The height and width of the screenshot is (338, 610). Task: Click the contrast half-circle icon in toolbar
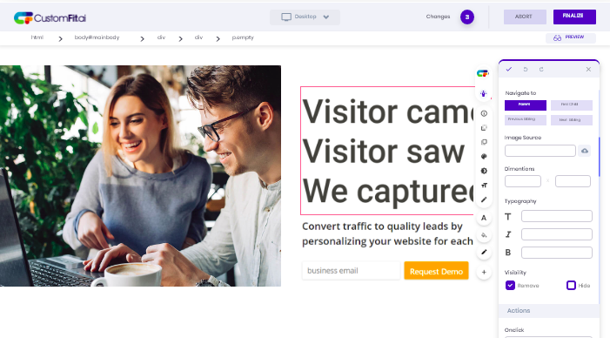coord(484,171)
